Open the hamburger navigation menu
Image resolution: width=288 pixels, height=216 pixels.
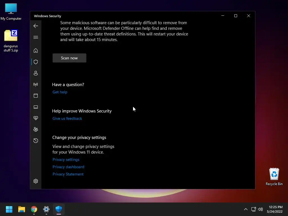36,37
